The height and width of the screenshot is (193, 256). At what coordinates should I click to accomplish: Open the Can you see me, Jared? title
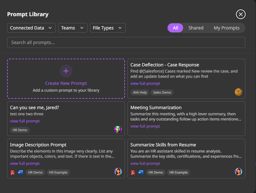click(x=34, y=108)
